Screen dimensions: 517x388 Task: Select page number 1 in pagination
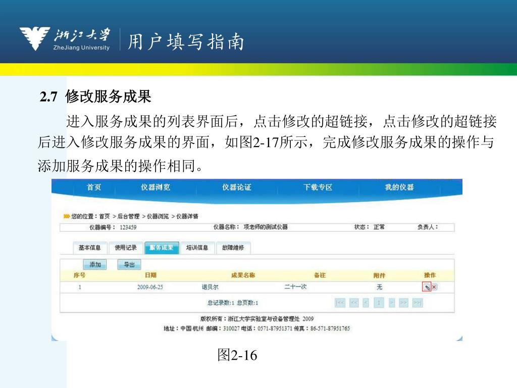pos(379,303)
